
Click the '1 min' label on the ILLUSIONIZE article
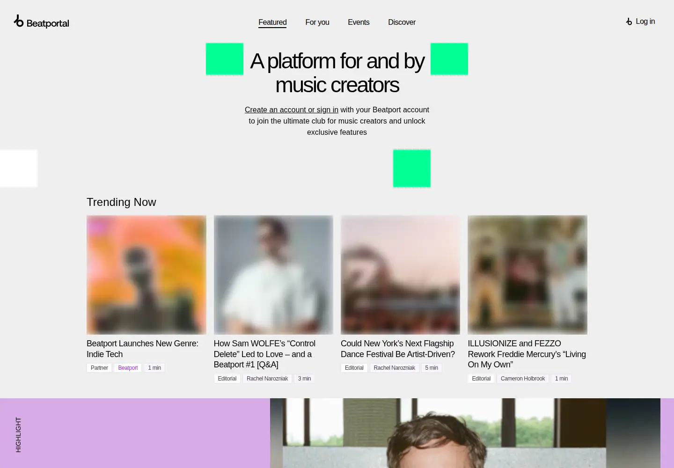click(x=561, y=379)
